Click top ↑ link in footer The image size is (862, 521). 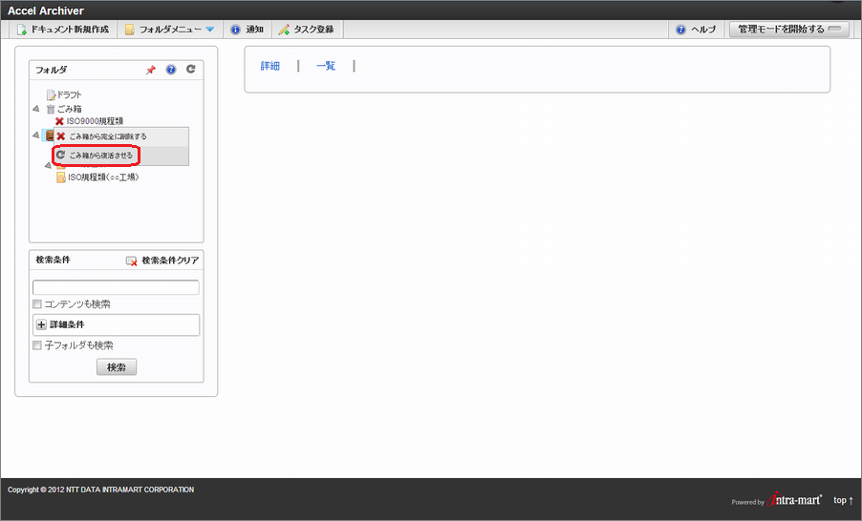click(x=843, y=500)
